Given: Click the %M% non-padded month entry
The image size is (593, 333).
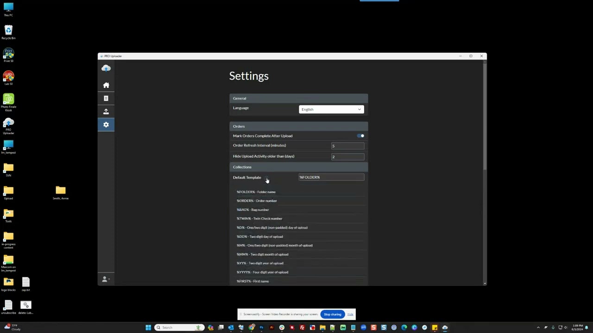Looking at the screenshot, I should [274, 246].
